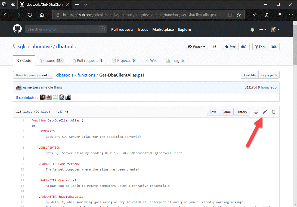Screen dimensions: 297x207
Task: Open Edge reading view icon
Action: pos(230,15)
